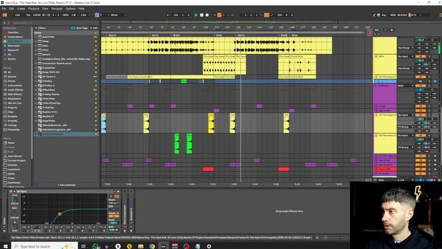442x249 pixels.
Task: Expand the Filters disclosure triangle
Action: 36,28
